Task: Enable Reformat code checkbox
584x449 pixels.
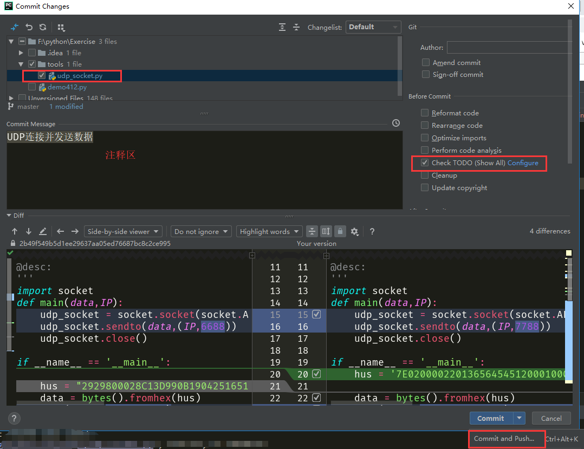Action: click(425, 113)
